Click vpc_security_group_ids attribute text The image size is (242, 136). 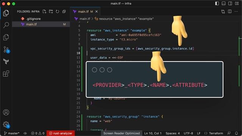110,49
